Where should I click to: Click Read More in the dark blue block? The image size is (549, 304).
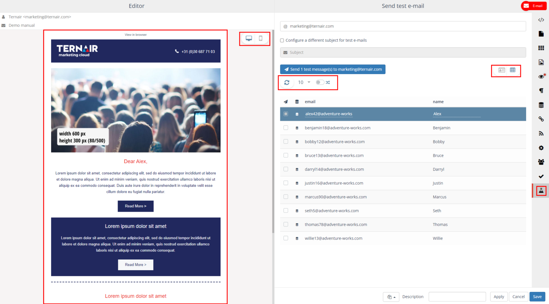pos(135,265)
